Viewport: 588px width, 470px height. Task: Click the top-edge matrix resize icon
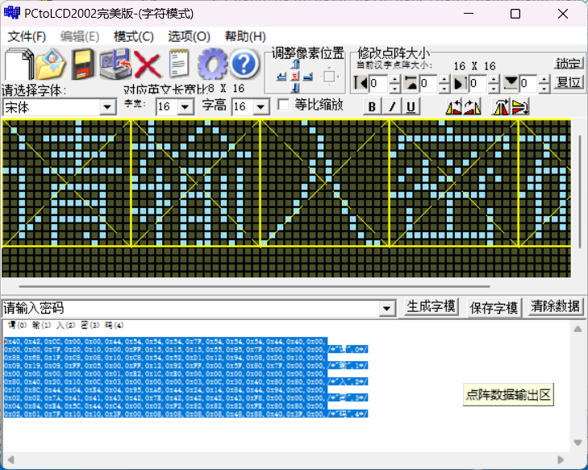click(411, 83)
